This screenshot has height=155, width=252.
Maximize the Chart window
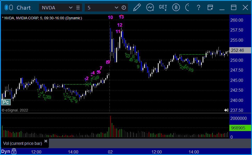[x=234, y=8]
